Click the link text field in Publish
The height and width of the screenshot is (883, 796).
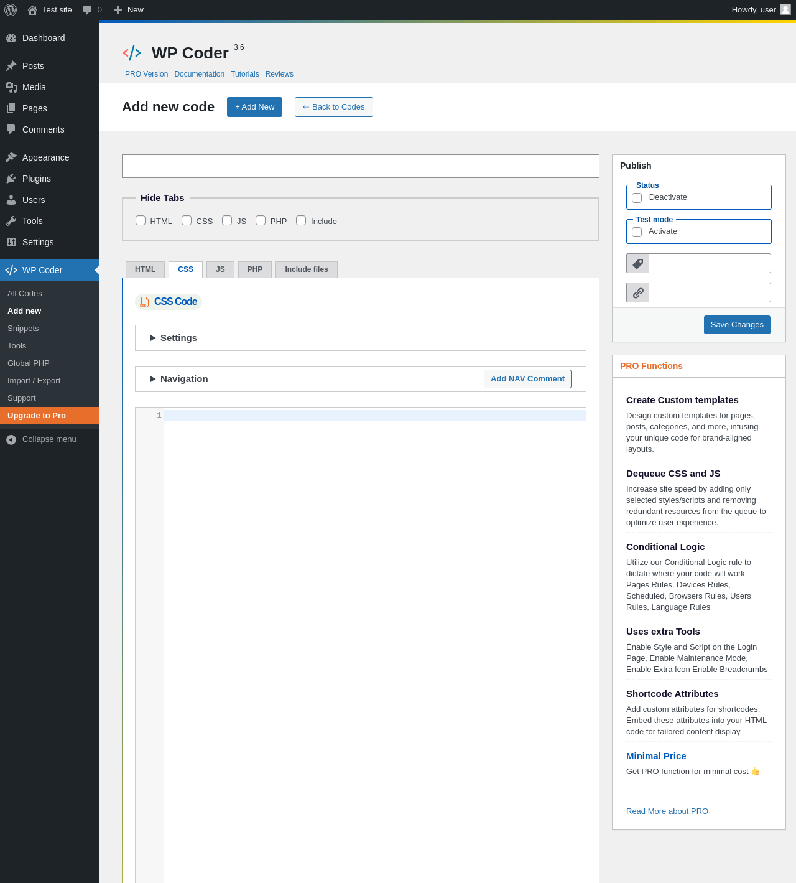point(710,292)
